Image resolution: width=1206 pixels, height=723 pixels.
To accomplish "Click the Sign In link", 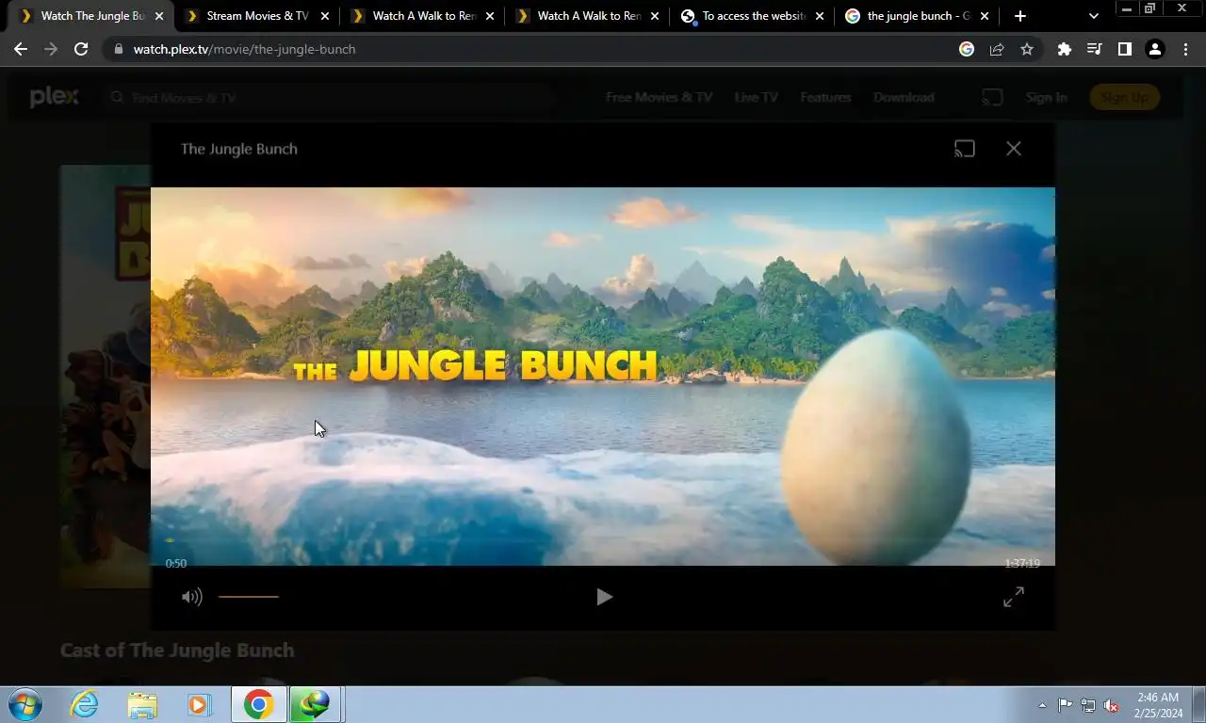I will pyautogui.click(x=1046, y=97).
